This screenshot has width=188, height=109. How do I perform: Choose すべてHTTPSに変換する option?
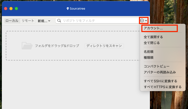point(163,87)
